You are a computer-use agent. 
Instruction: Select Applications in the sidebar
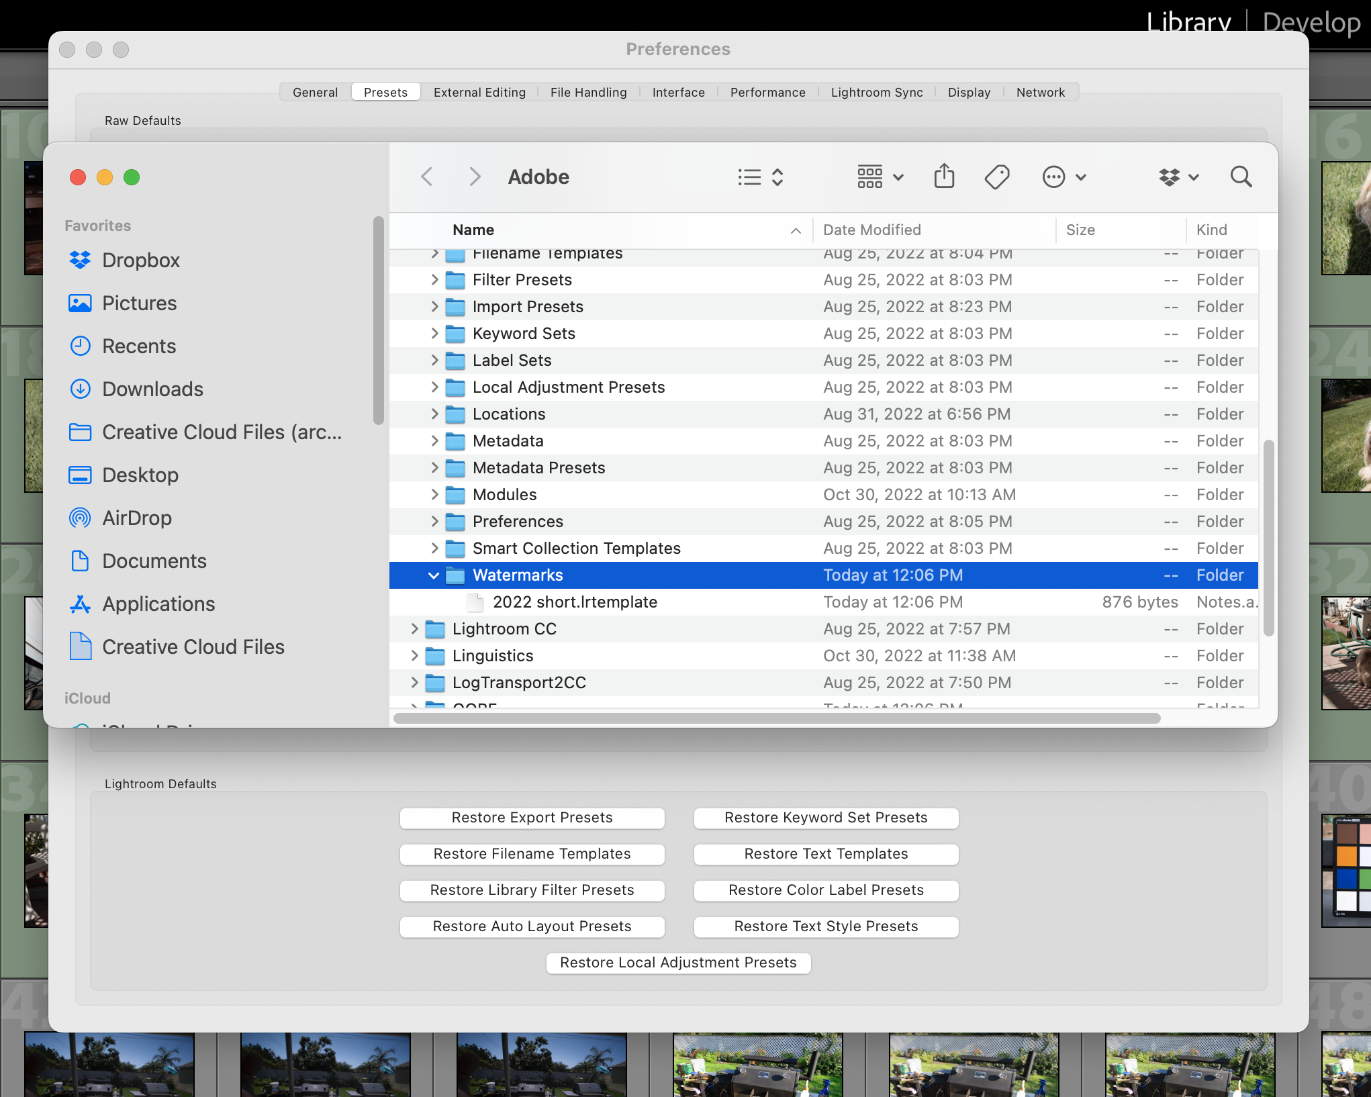click(x=158, y=604)
